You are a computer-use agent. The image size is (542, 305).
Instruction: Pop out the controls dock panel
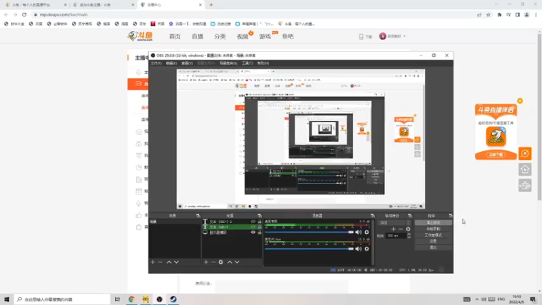pos(451,216)
